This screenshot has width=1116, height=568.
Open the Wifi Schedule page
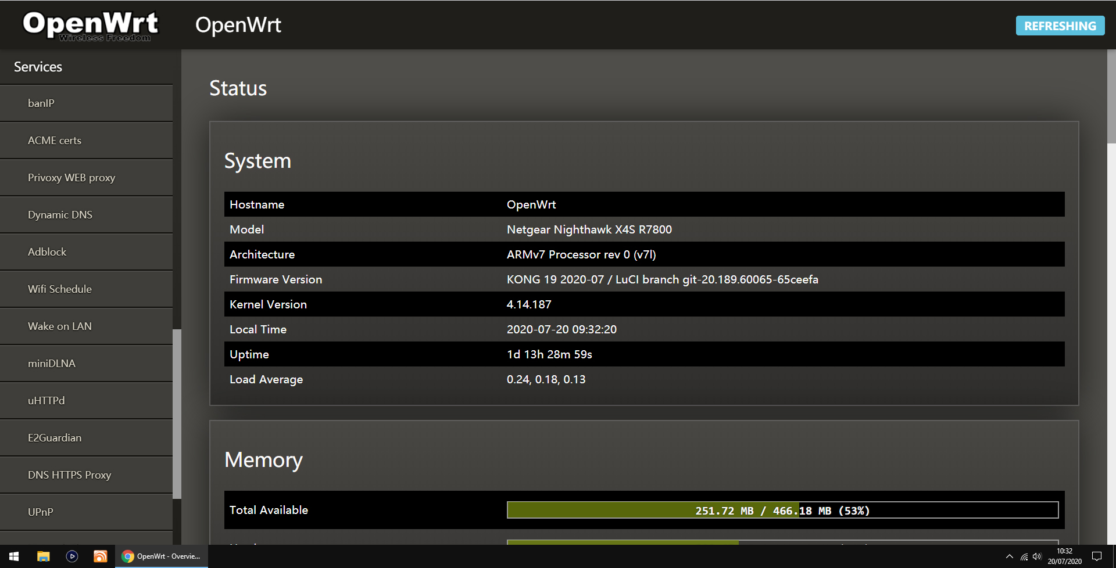coord(86,289)
